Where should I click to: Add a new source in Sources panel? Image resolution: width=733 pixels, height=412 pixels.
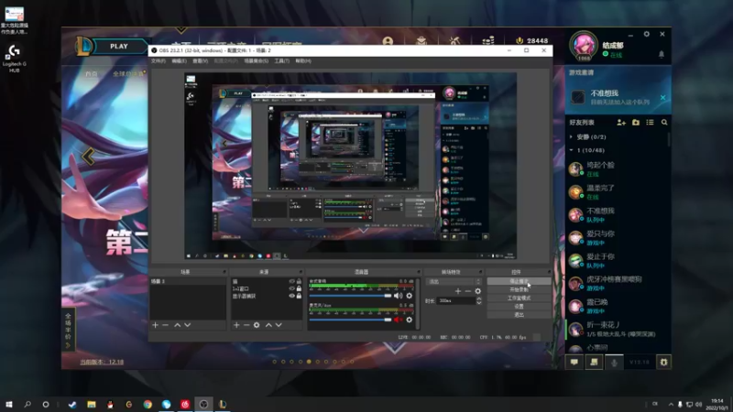coord(236,325)
